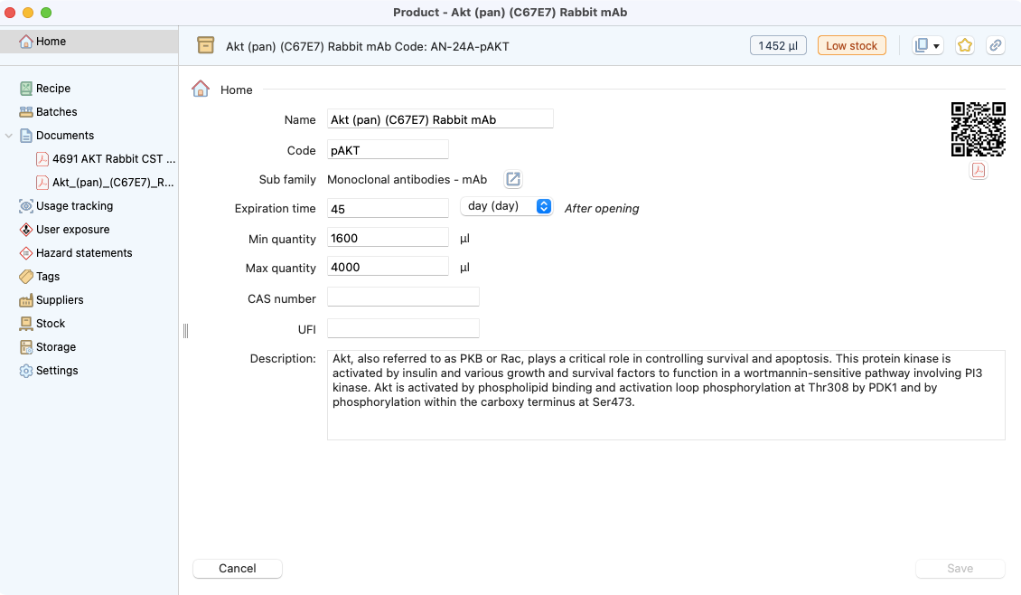Open the Suppliers section
The height and width of the screenshot is (595, 1021).
click(x=61, y=299)
